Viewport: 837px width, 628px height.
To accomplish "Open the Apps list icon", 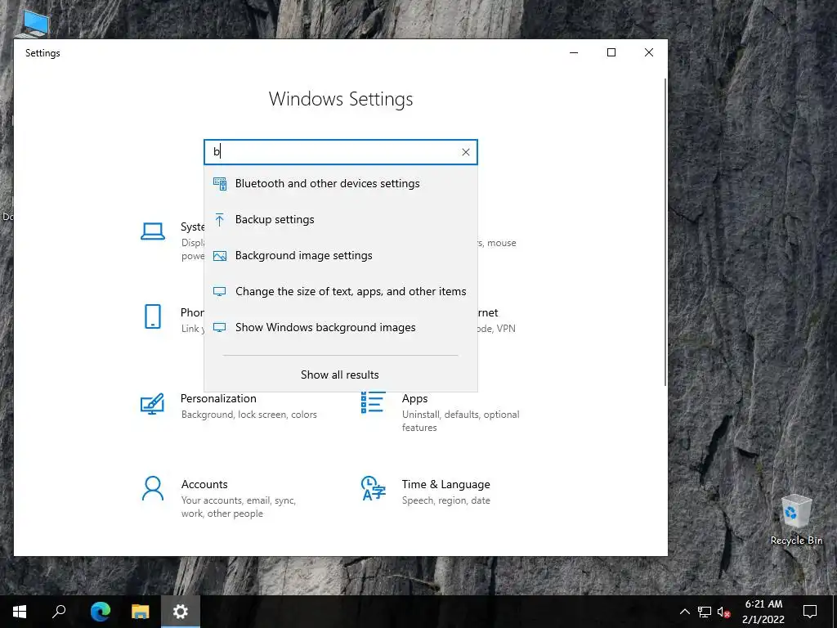I will (373, 402).
